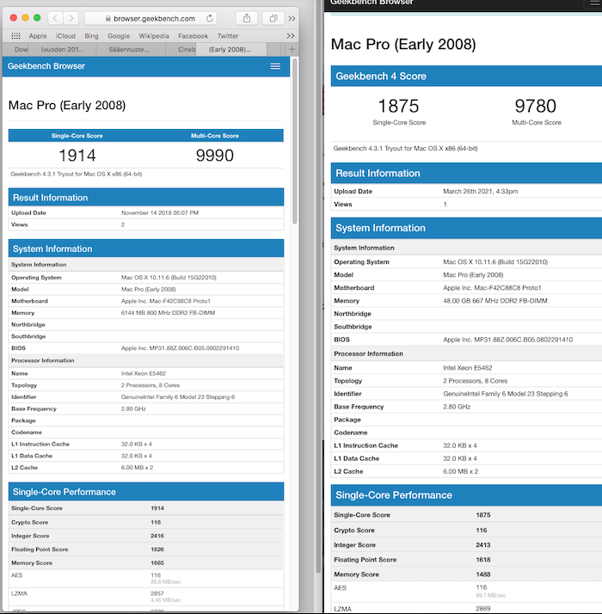Click "Apple Inc. Mac-F42C88C8 Proto1" in Safari window
This screenshot has width=602, height=614.
[x=166, y=301]
